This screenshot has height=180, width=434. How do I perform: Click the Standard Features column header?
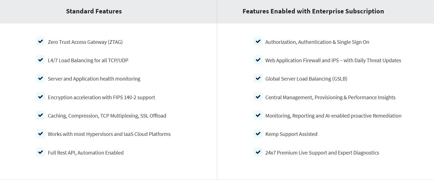[x=94, y=11]
